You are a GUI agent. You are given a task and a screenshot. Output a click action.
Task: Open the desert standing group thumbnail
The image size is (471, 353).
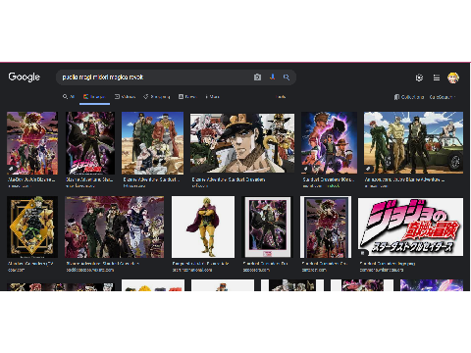[x=152, y=143]
